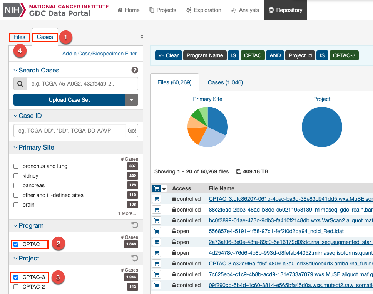The height and width of the screenshot is (294, 373).
Task: Collapse the Case ID facet
Action: point(28,116)
